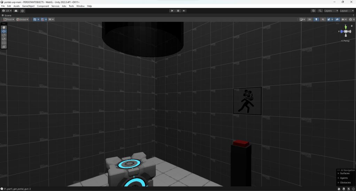Toggle 2D scene view mode

(309, 19)
